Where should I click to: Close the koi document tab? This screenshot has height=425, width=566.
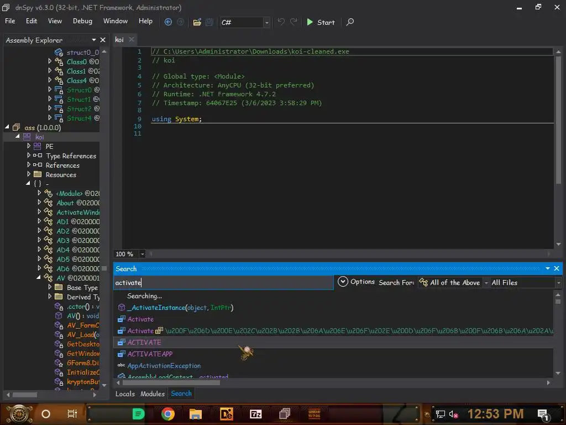pos(132,39)
